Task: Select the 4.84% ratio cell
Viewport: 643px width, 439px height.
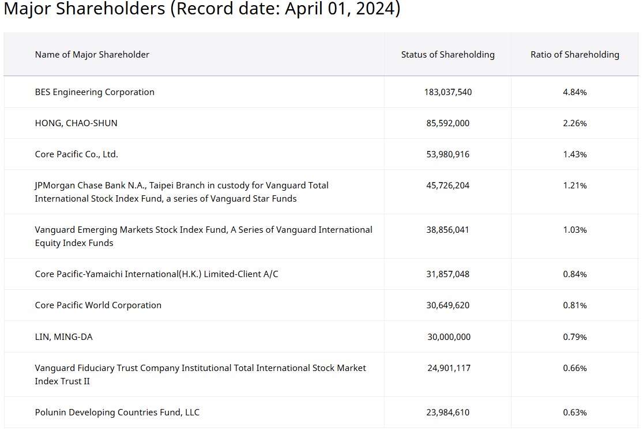Action: coord(574,92)
